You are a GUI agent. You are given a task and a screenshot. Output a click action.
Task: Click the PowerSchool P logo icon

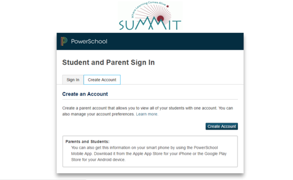click(x=64, y=41)
